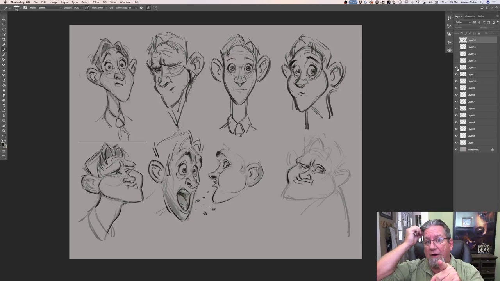Open Flow slider dropdown arrow
Screen dimensions: 500x281
pyautogui.click(x=106, y=8)
